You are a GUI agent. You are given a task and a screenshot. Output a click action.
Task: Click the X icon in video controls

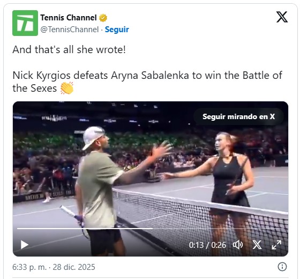[x=257, y=245]
